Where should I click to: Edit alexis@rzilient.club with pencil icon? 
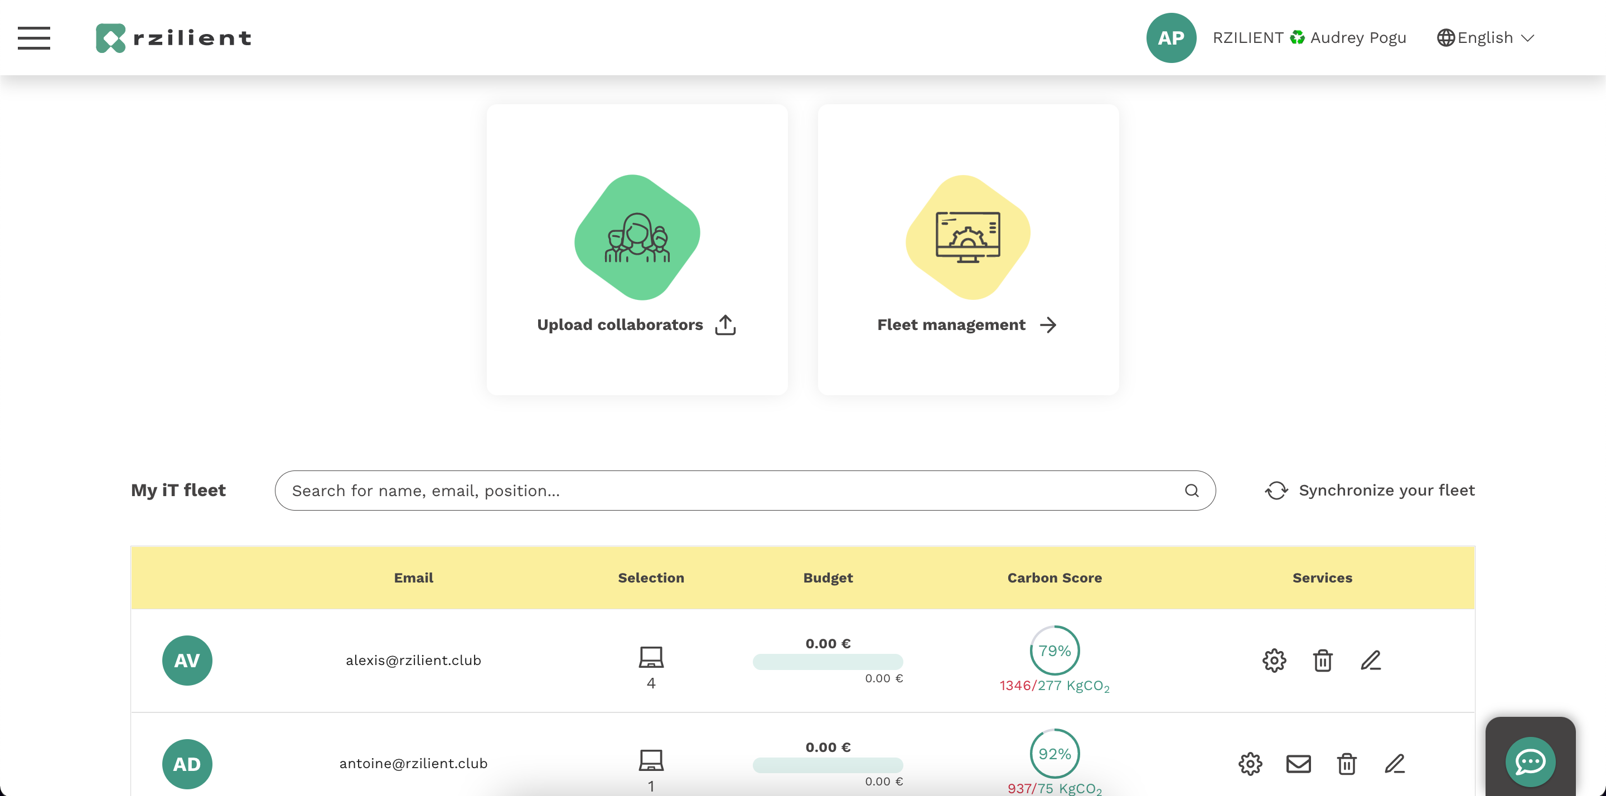tap(1370, 660)
